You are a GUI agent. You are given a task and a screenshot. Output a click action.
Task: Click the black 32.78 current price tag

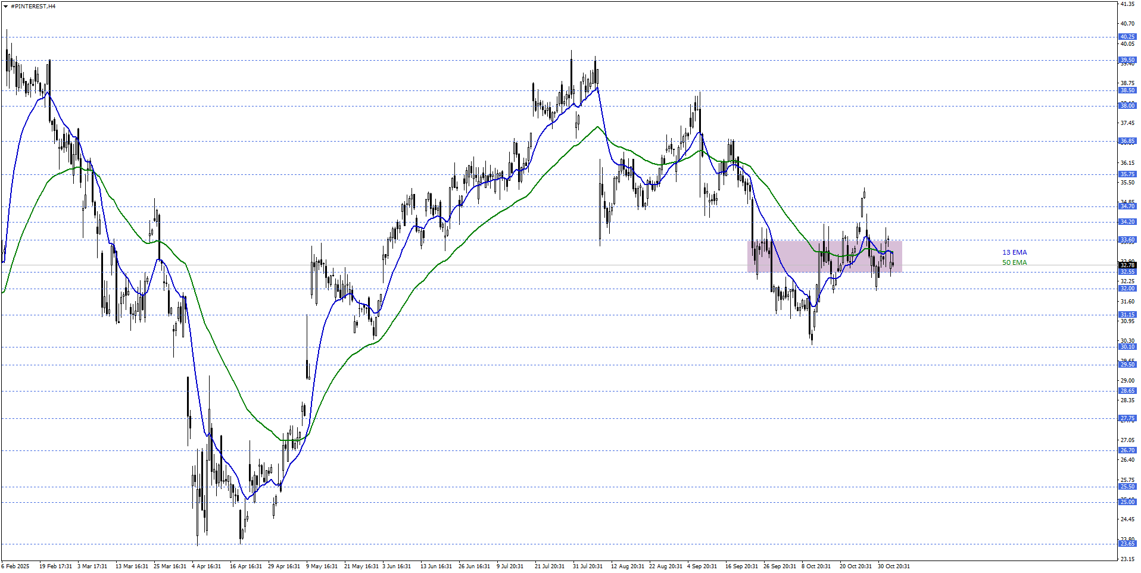click(x=1127, y=265)
